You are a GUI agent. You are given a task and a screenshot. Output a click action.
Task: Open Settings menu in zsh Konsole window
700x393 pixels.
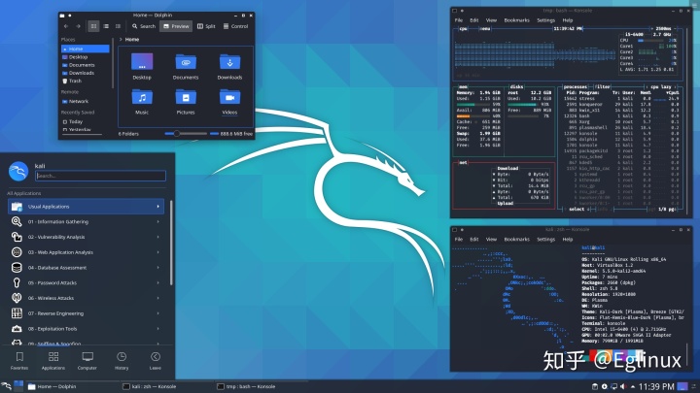(x=545, y=240)
